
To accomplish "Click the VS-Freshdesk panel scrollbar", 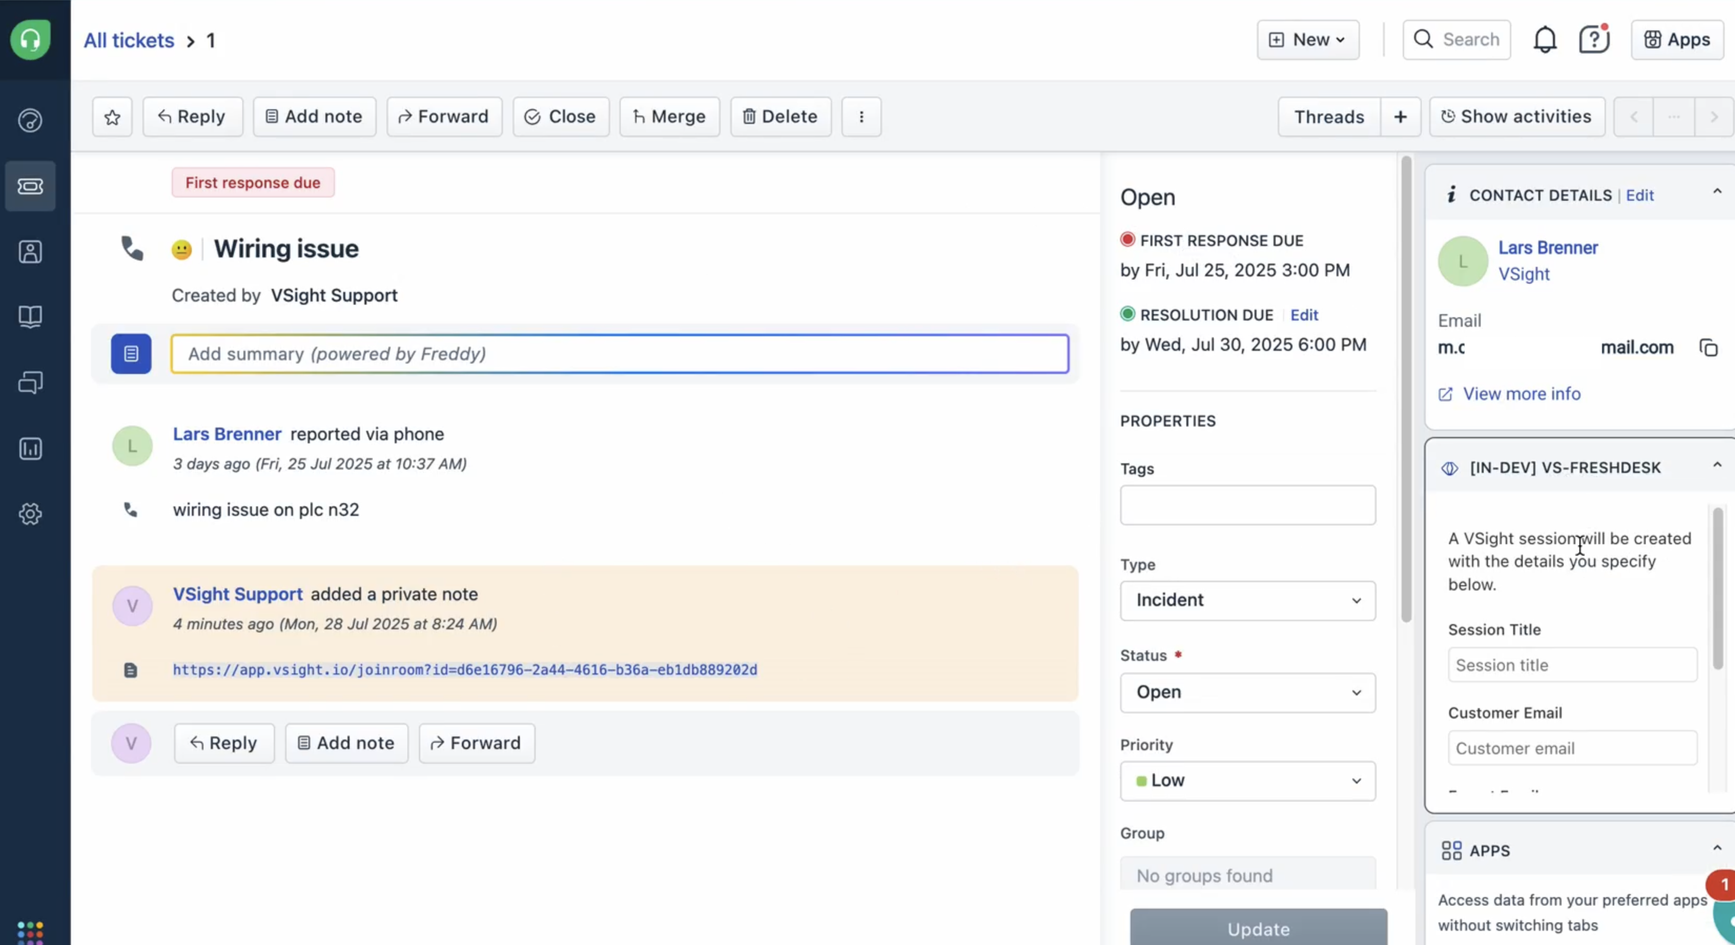I will click(1718, 589).
